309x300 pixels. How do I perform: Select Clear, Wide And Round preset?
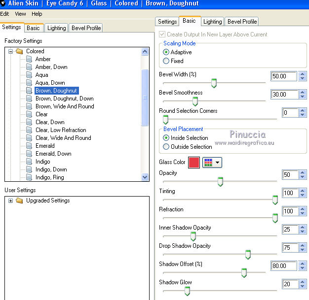click(63, 138)
